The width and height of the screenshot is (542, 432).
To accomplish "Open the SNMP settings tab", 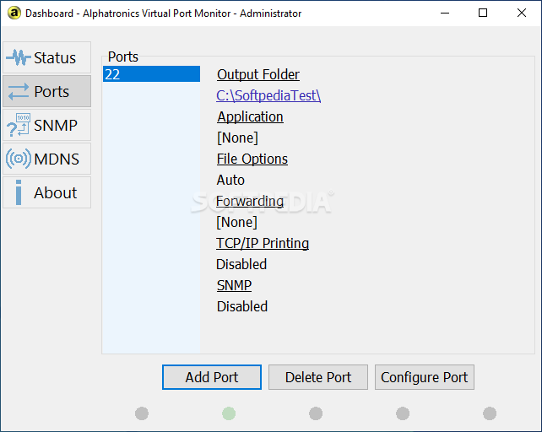I will 47,125.
